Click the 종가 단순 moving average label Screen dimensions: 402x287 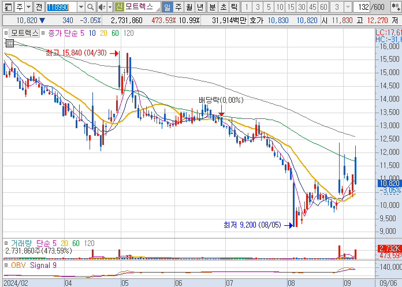[63, 33]
